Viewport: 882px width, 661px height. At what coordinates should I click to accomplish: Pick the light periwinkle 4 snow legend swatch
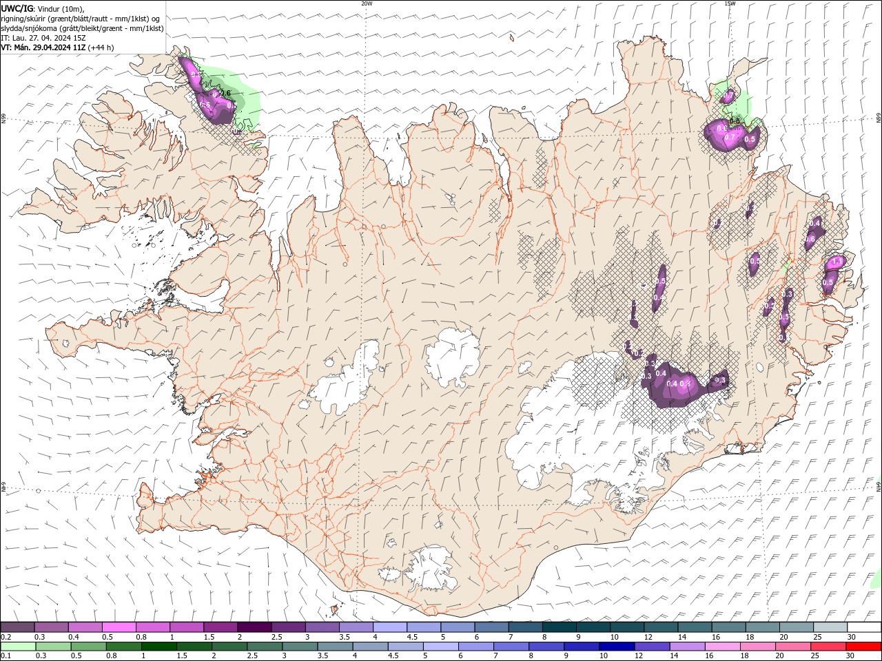pyautogui.click(x=390, y=627)
